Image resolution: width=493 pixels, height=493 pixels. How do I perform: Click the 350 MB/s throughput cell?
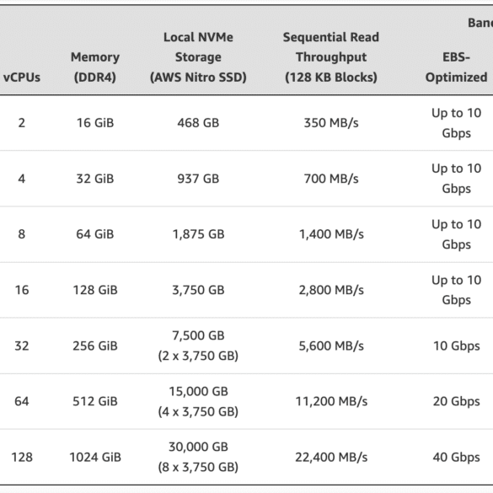pyautogui.click(x=331, y=123)
